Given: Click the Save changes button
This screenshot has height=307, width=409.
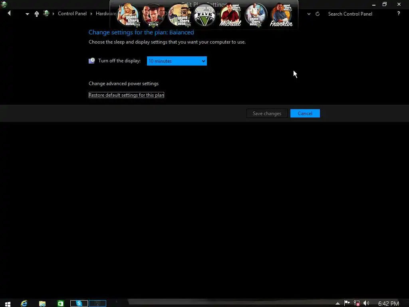Looking at the screenshot, I should 267,114.
